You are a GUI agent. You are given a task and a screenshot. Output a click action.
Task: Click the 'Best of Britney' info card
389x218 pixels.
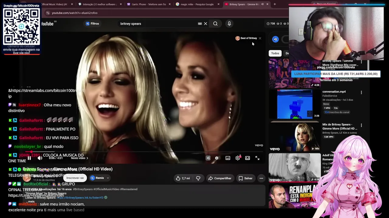coord(246,38)
